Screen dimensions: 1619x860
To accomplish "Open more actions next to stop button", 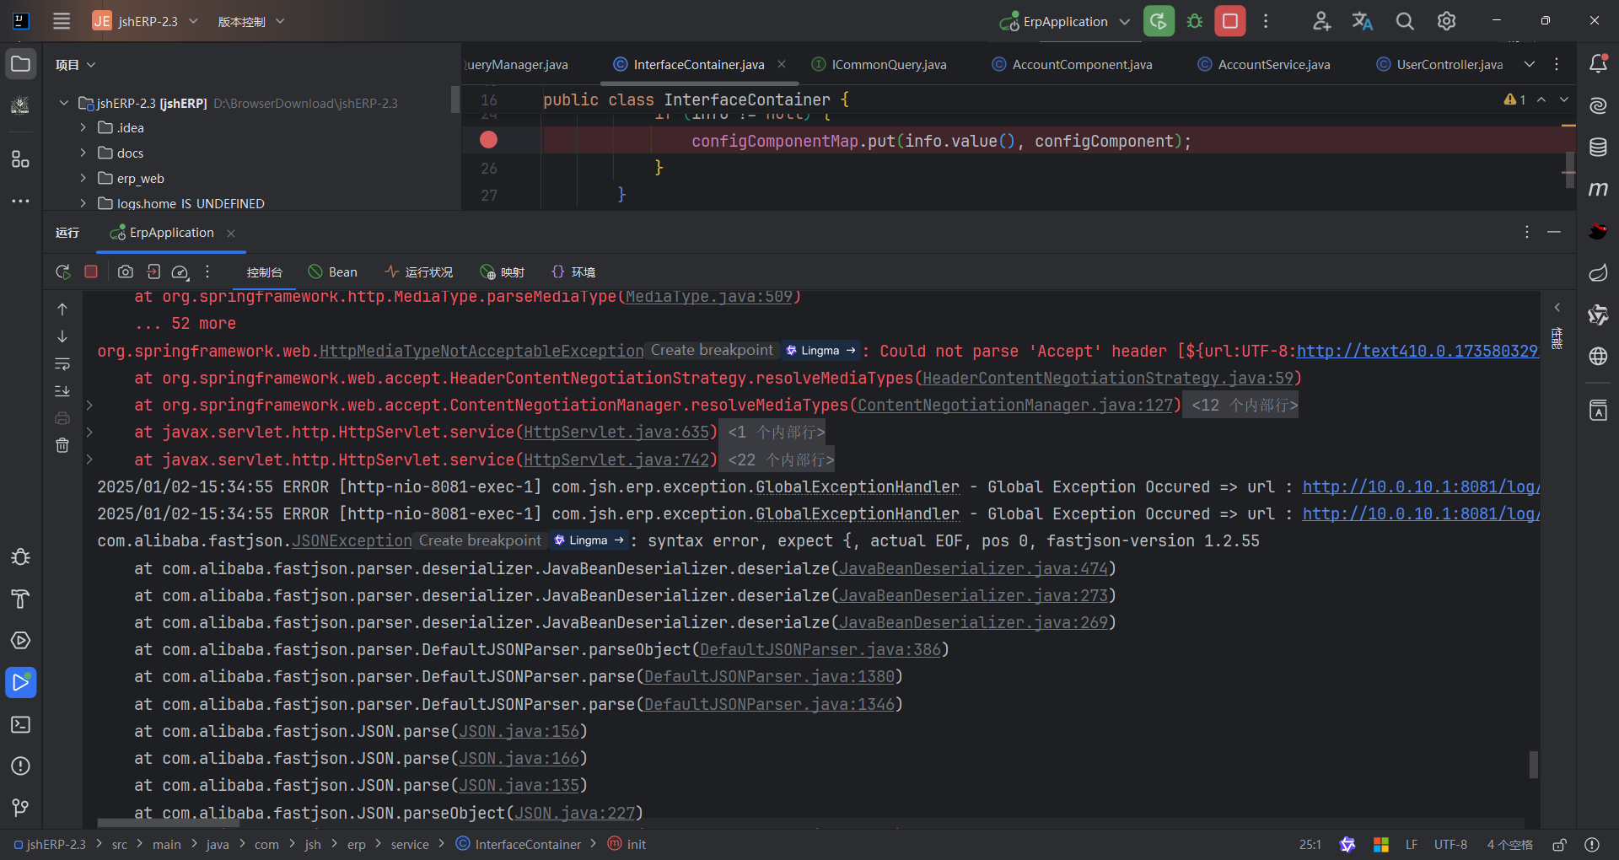I will [x=1266, y=21].
